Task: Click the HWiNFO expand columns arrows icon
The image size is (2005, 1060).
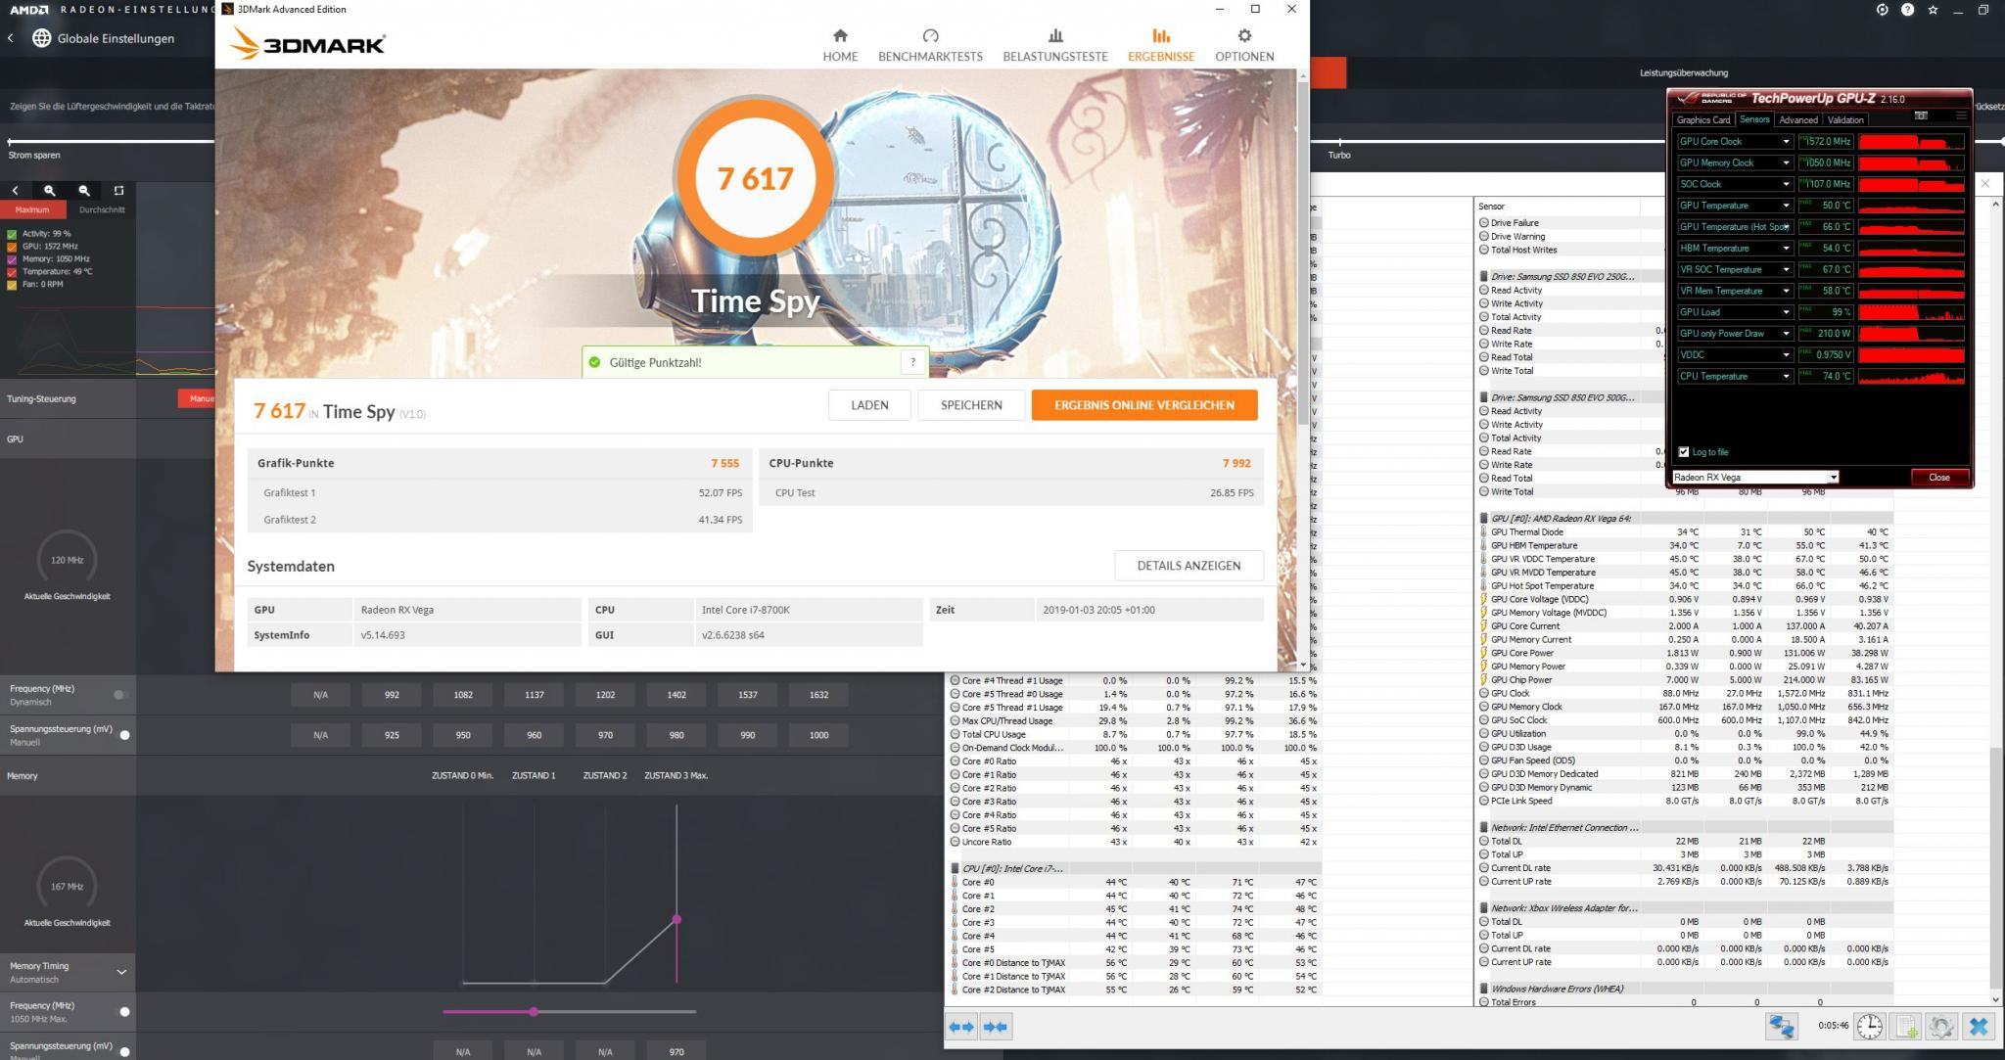Action: 961,1026
